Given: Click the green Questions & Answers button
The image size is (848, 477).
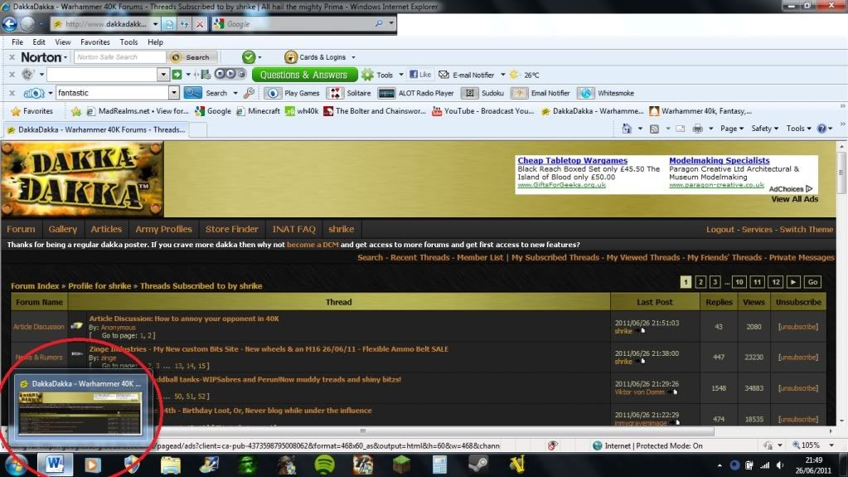Looking at the screenshot, I should 304,75.
